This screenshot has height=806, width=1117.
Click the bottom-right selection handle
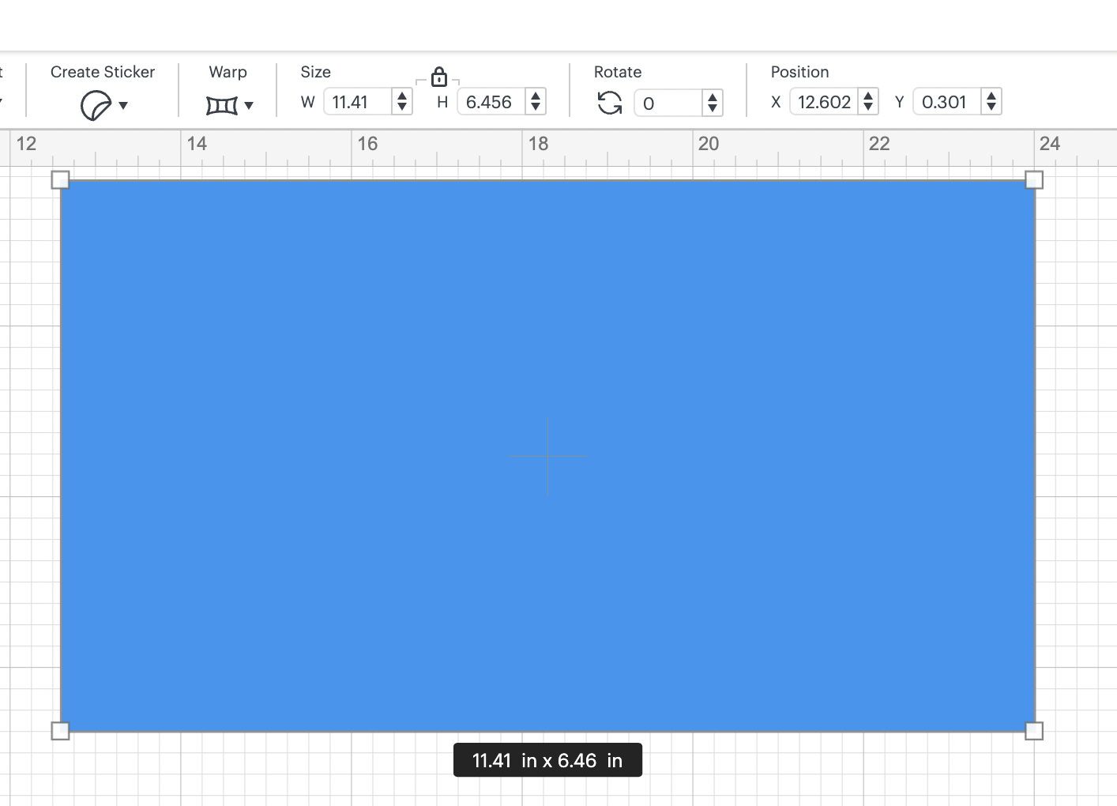pos(1034,731)
